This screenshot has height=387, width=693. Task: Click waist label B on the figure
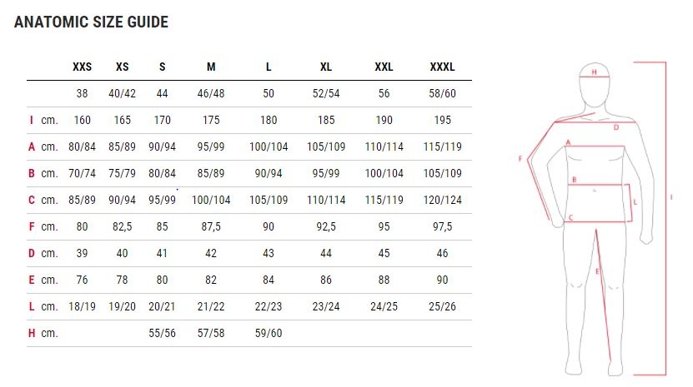574,180
